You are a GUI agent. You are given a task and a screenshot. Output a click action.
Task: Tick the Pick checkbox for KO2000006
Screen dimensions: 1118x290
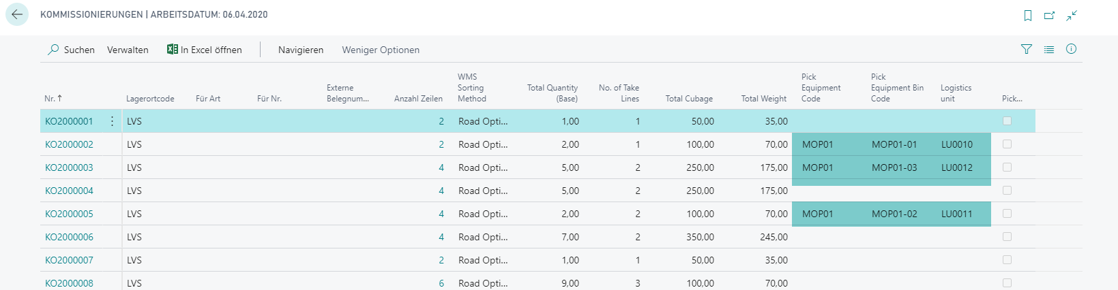coord(1007,237)
